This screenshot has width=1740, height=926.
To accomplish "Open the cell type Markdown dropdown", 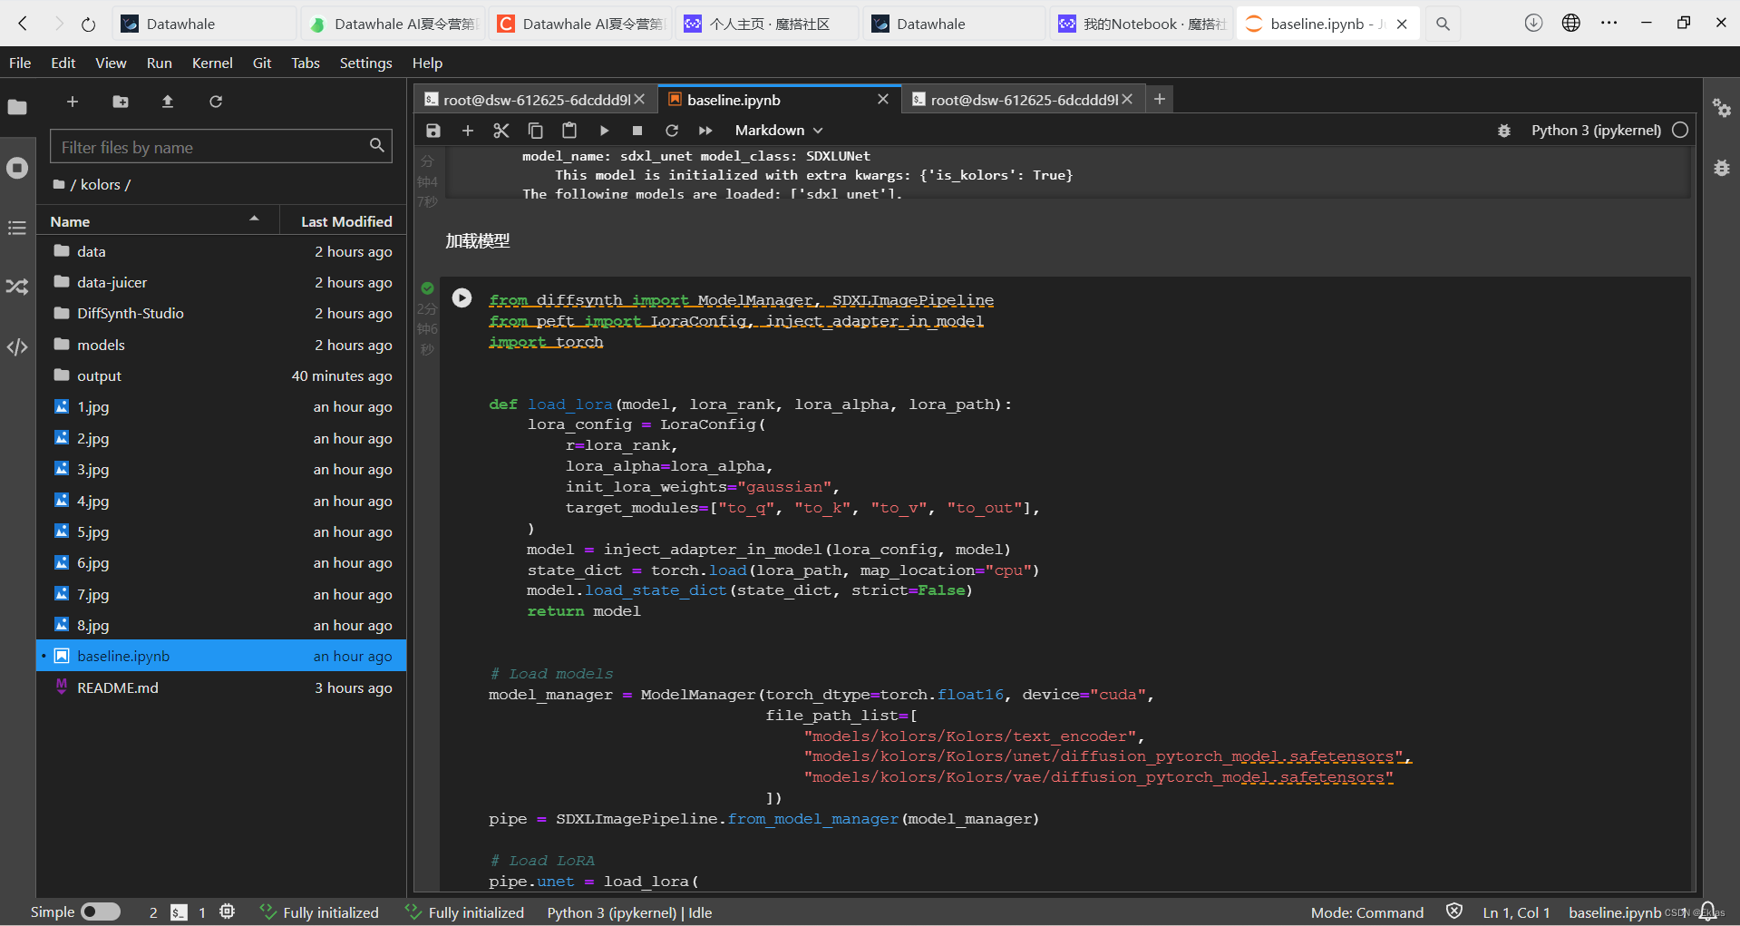I will [779, 131].
